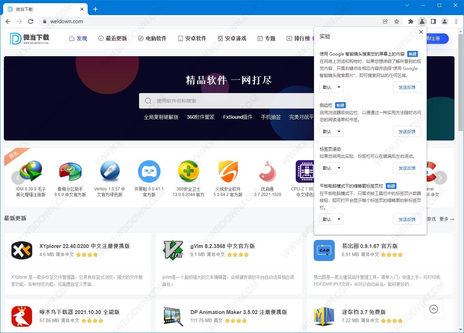Send feedback for Google 智能镜头 experiment
The image size is (464, 333).
click(407, 87)
